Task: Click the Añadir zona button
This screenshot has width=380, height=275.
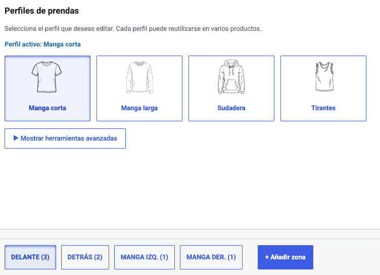Action: click(x=285, y=257)
